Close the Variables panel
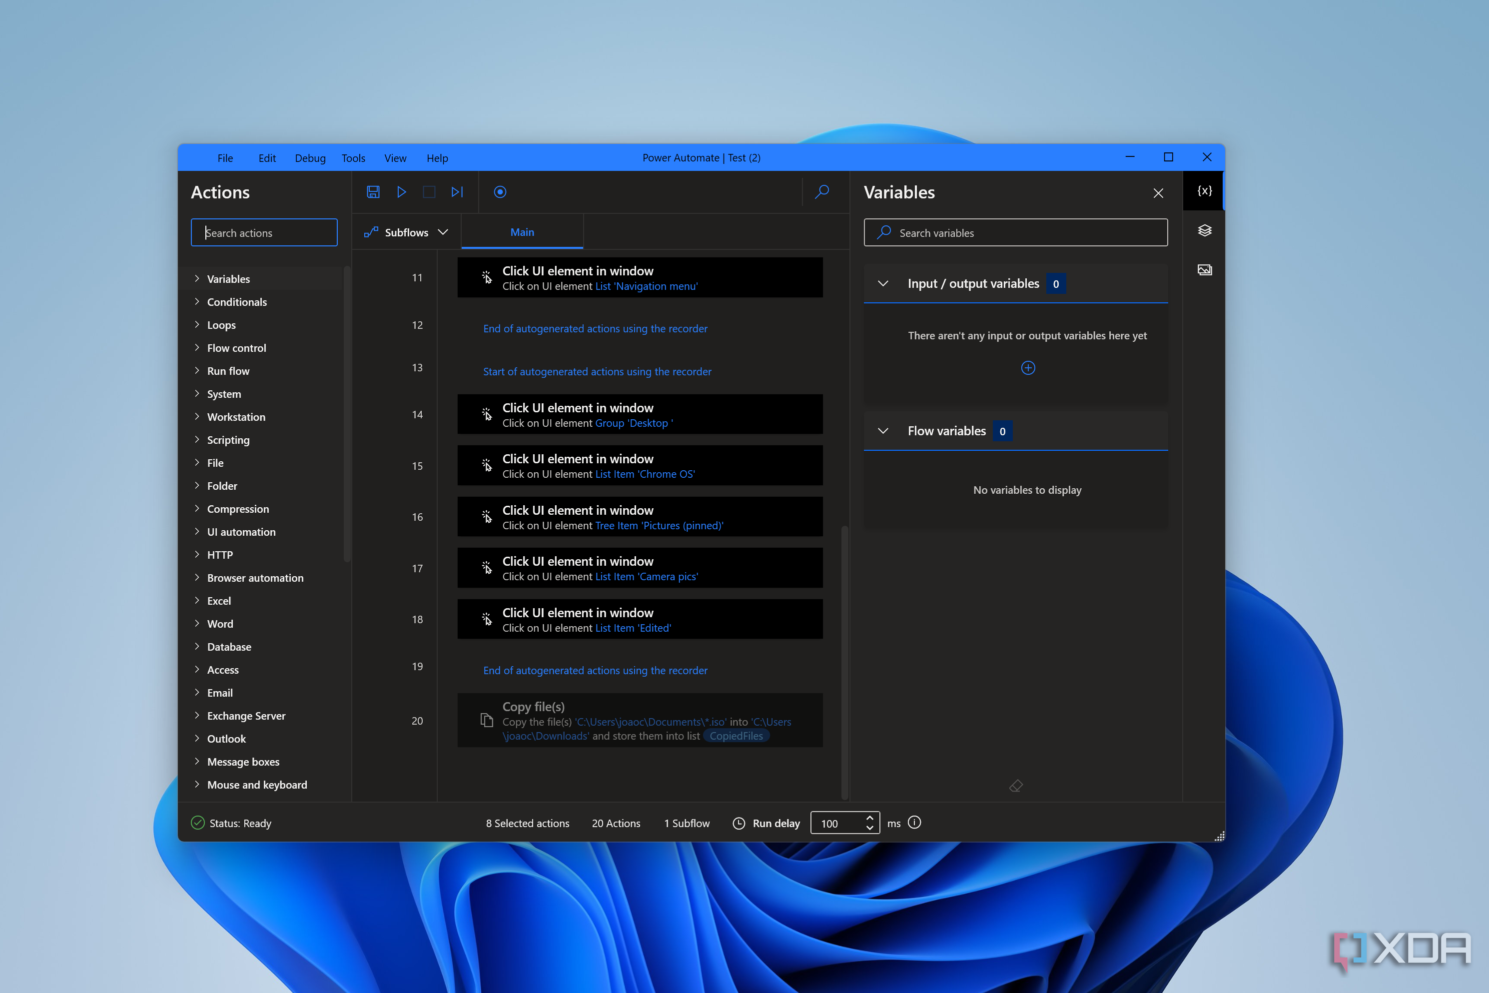1489x993 pixels. [x=1158, y=193]
